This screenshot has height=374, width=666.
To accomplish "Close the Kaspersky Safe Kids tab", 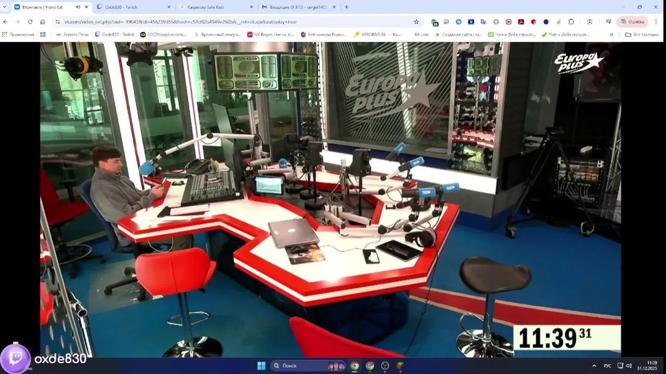I will point(251,7).
